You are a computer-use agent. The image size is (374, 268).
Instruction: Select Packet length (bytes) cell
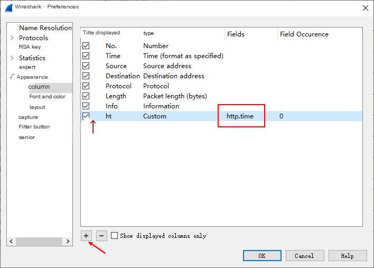(x=175, y=96)
